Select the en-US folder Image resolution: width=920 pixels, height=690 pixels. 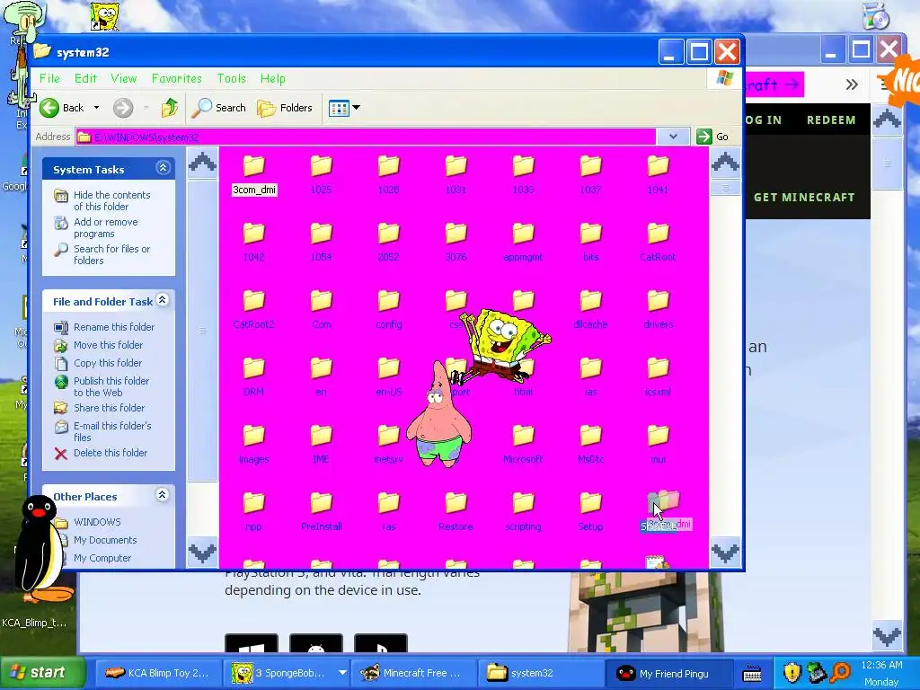tap(388, 376)
